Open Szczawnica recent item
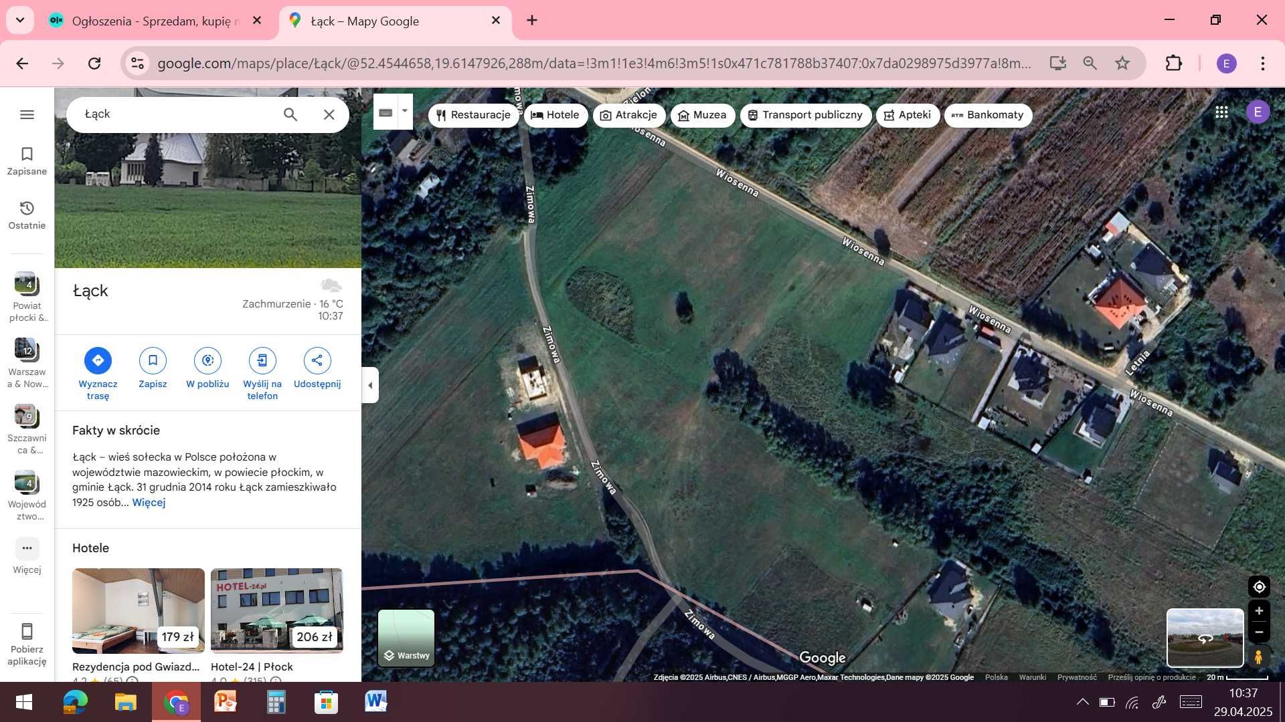The image size is (1285, 722). (27, 429)
